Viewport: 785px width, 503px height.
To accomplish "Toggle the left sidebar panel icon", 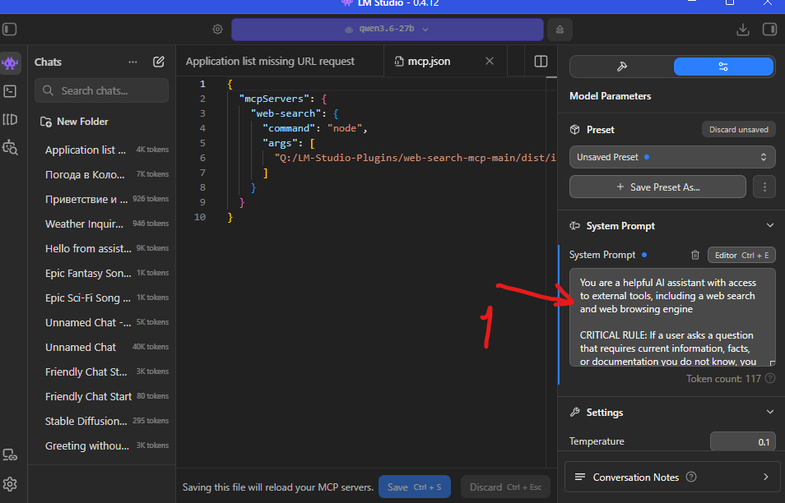I will point(10,29).
